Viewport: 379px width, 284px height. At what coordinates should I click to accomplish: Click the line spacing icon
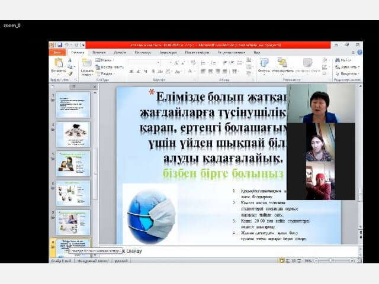(240, 63)
